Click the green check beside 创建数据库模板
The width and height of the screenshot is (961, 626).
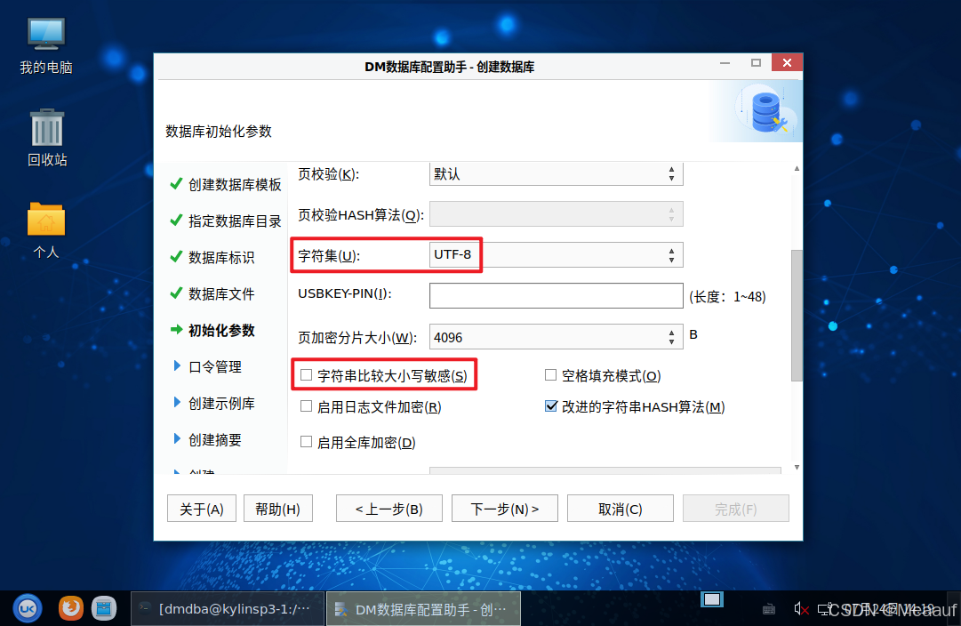[177, 183]
